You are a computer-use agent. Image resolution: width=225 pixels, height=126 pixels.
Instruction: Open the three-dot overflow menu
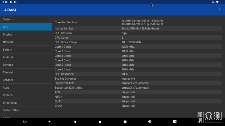click(x=220, y=10)
